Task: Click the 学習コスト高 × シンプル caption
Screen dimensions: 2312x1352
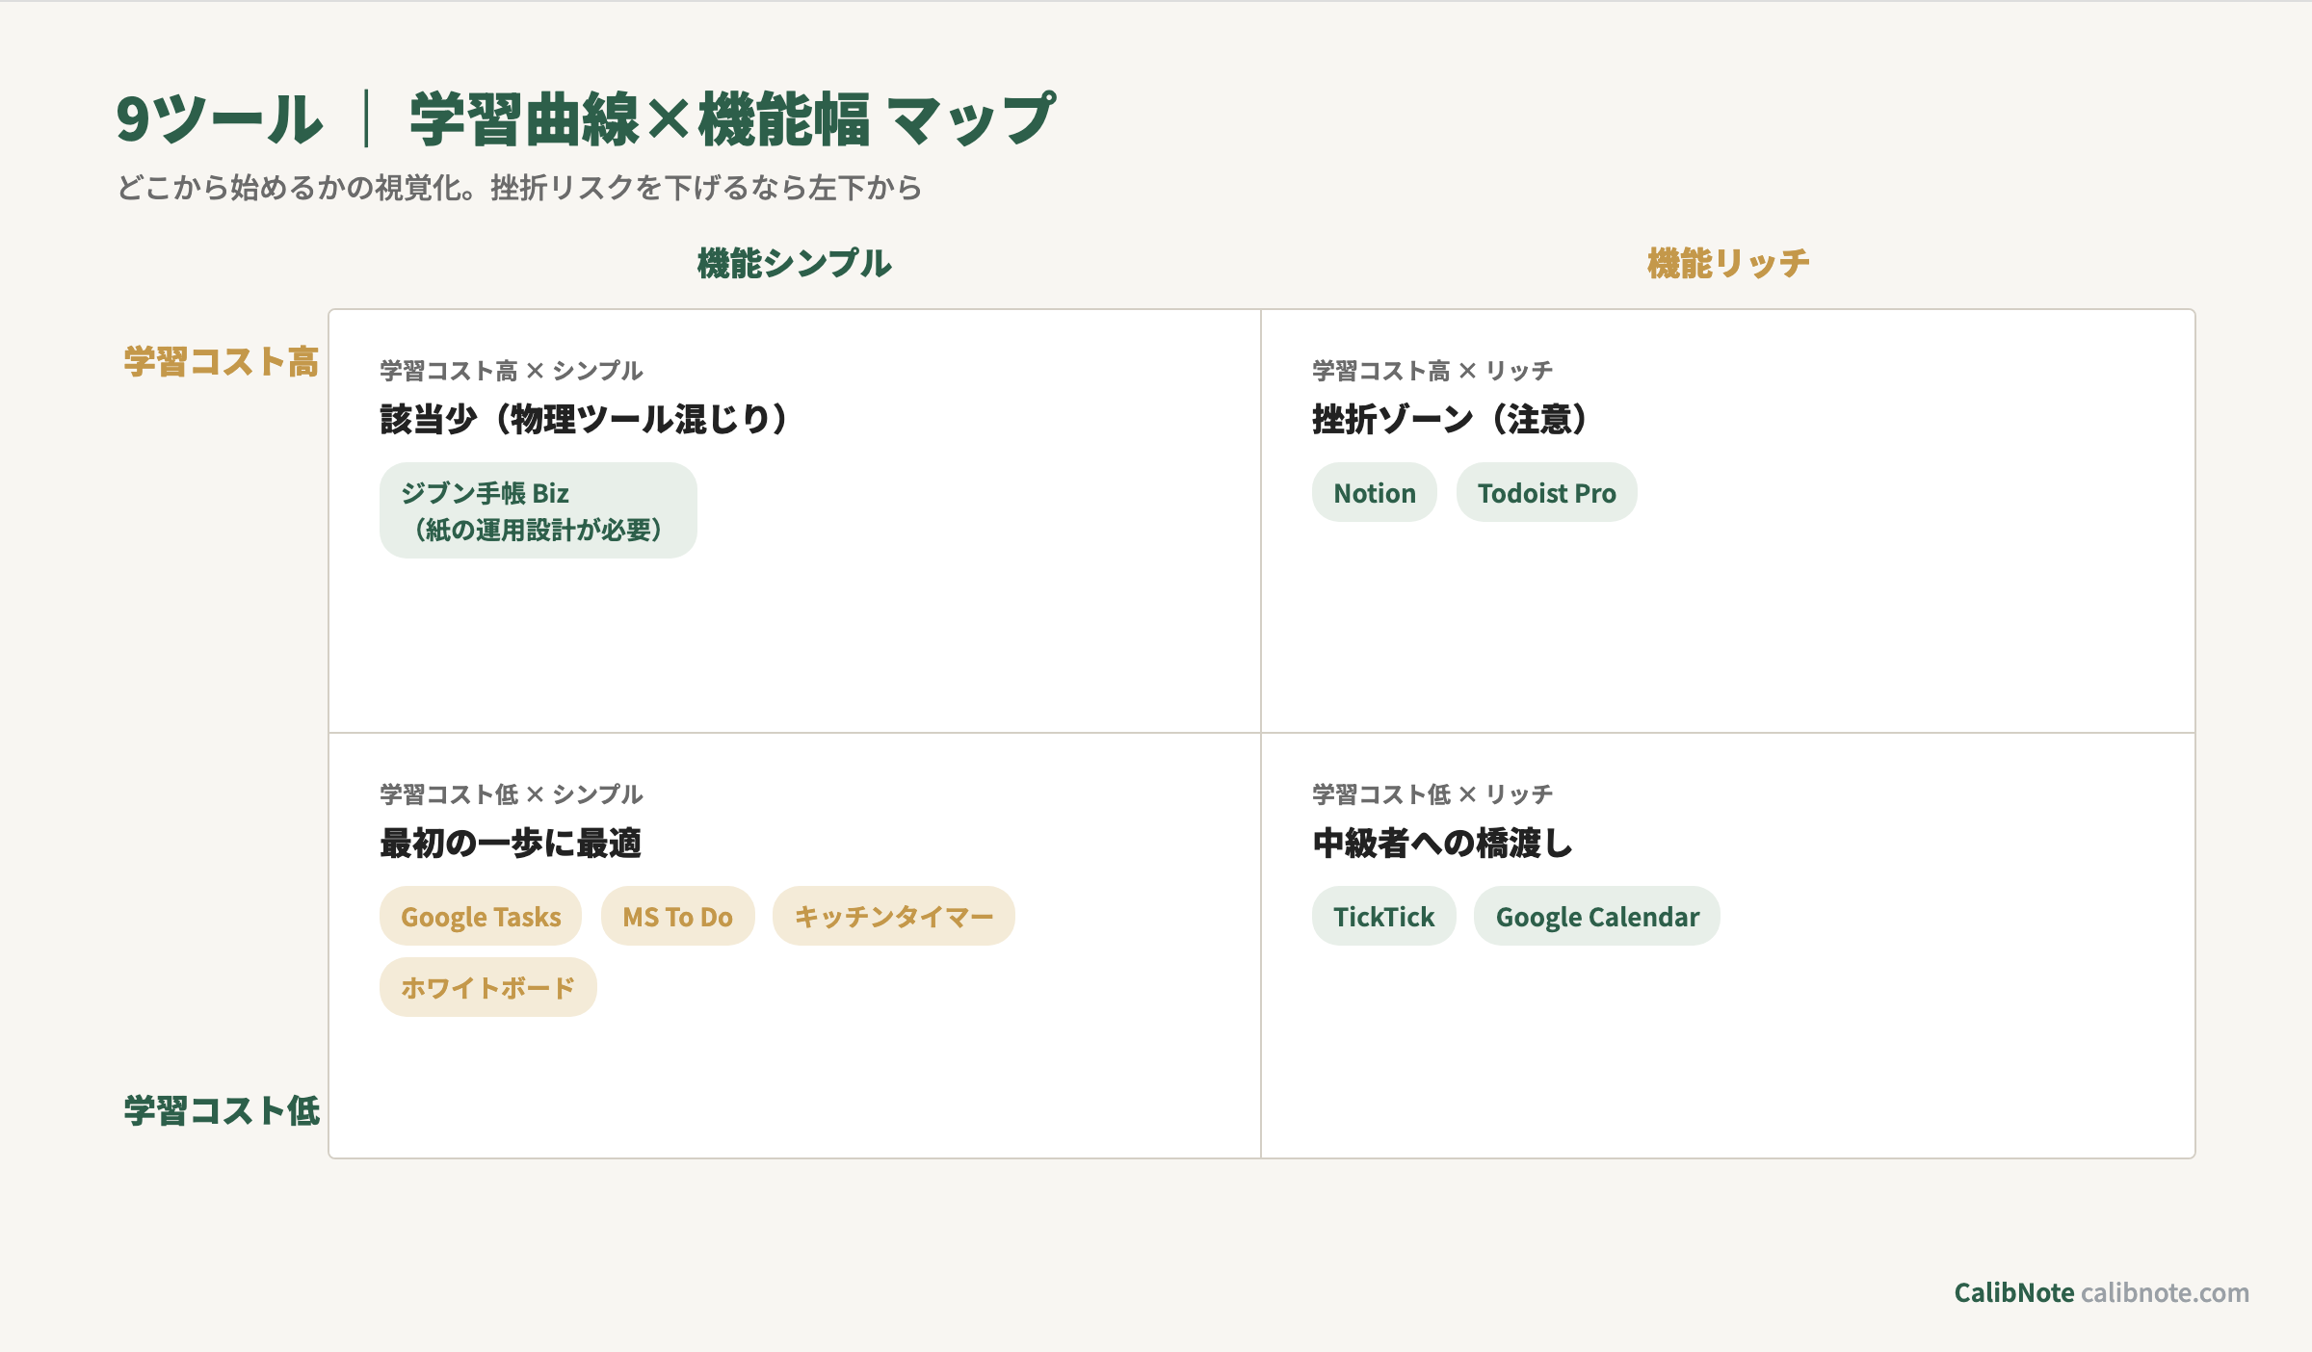Action: pyautogui.click(x=511, y=371)
